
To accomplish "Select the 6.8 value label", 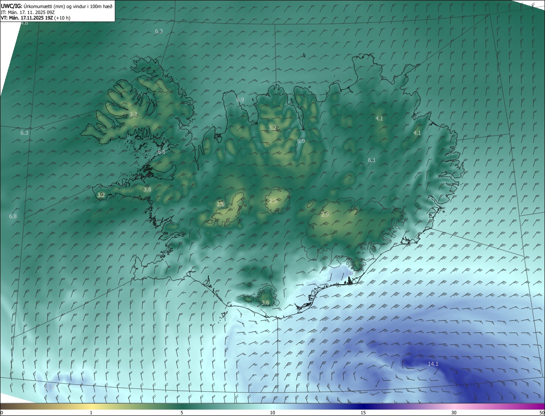I will (13, 217).
